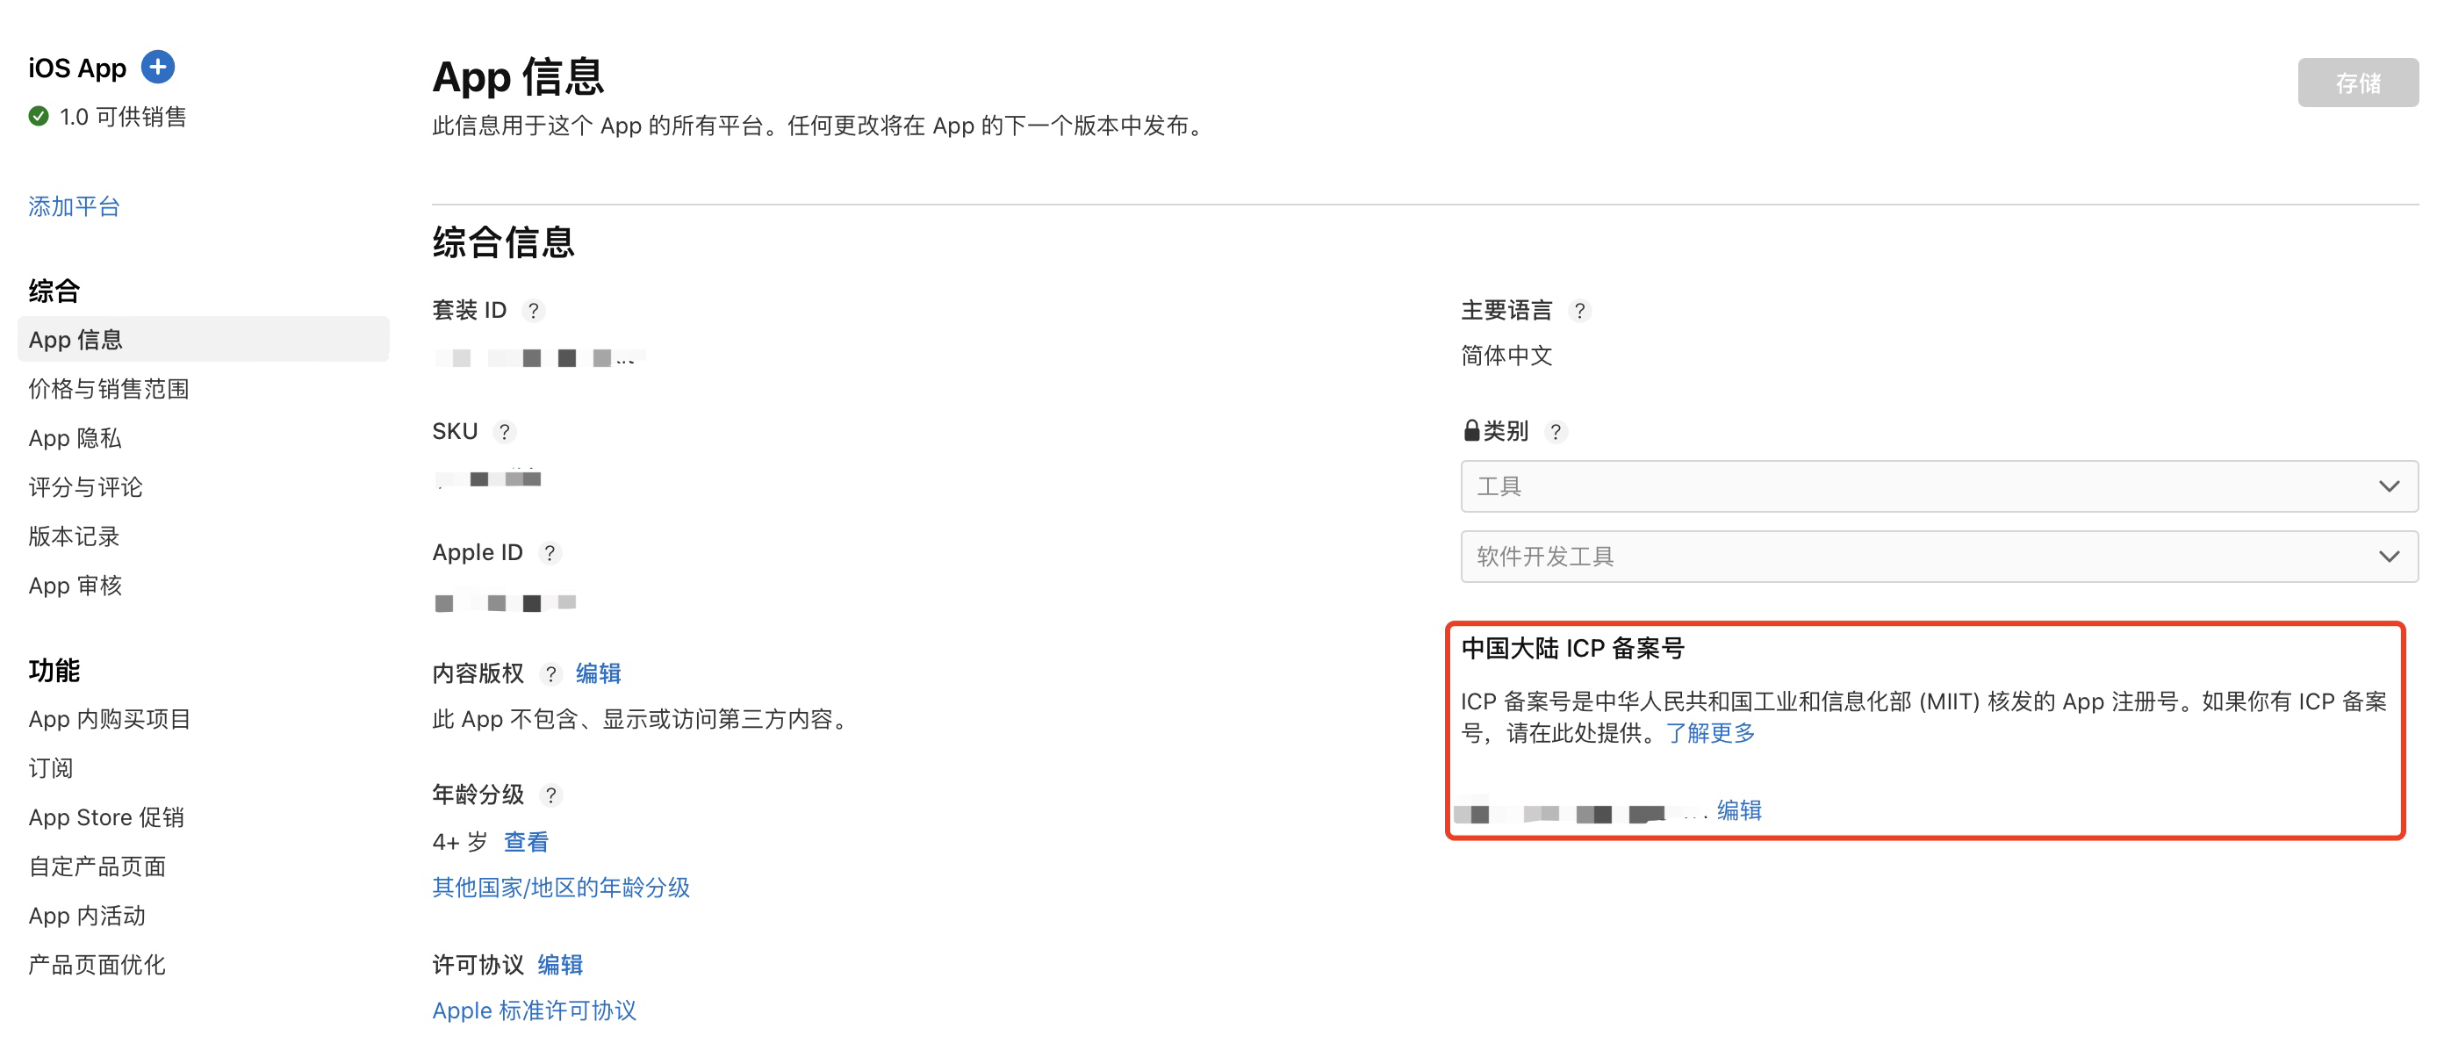Open the 软件开发工具 secondary category dropdown
Screen dimensions: 2444x1050
coord(1937,557)
